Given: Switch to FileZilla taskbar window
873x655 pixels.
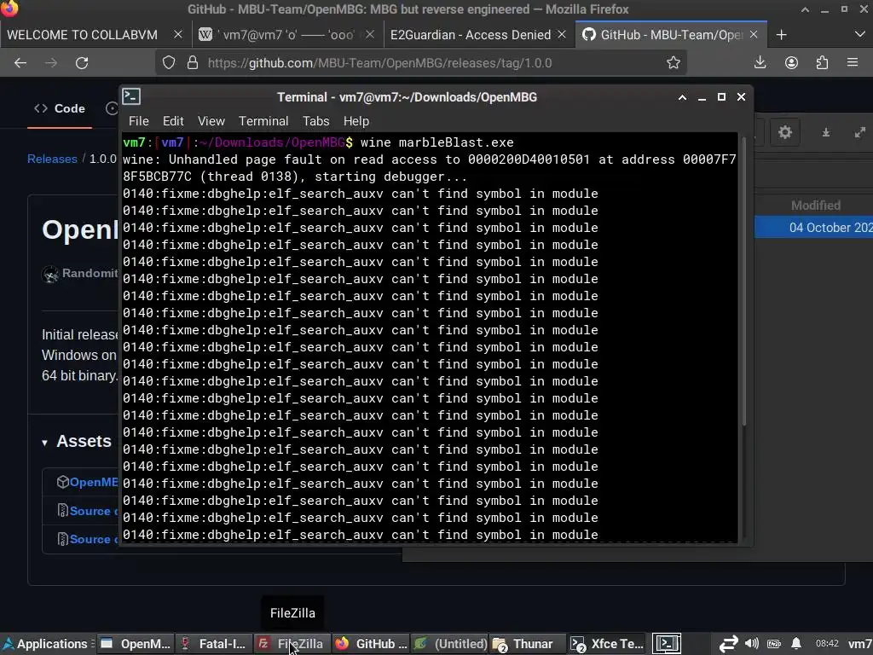Looking at the screenshot, I should (292, 644).
